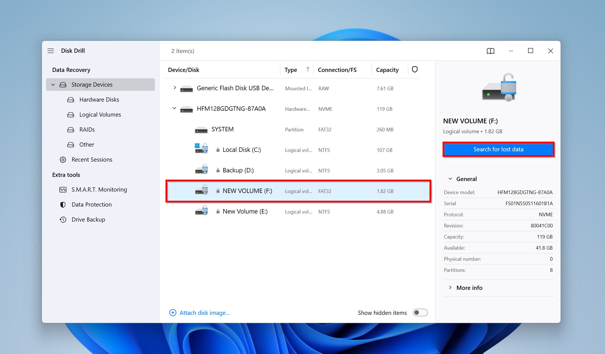The width and height of the screenshot is (605, 354).
Task: Click the 4.88 GB capacity value
Action: click(x=385, y=212)
